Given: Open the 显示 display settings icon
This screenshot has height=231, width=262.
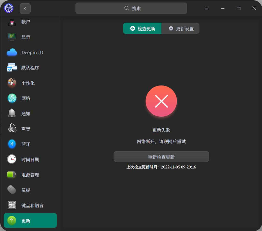Looking at the screenshot, I should click(12, 37).
